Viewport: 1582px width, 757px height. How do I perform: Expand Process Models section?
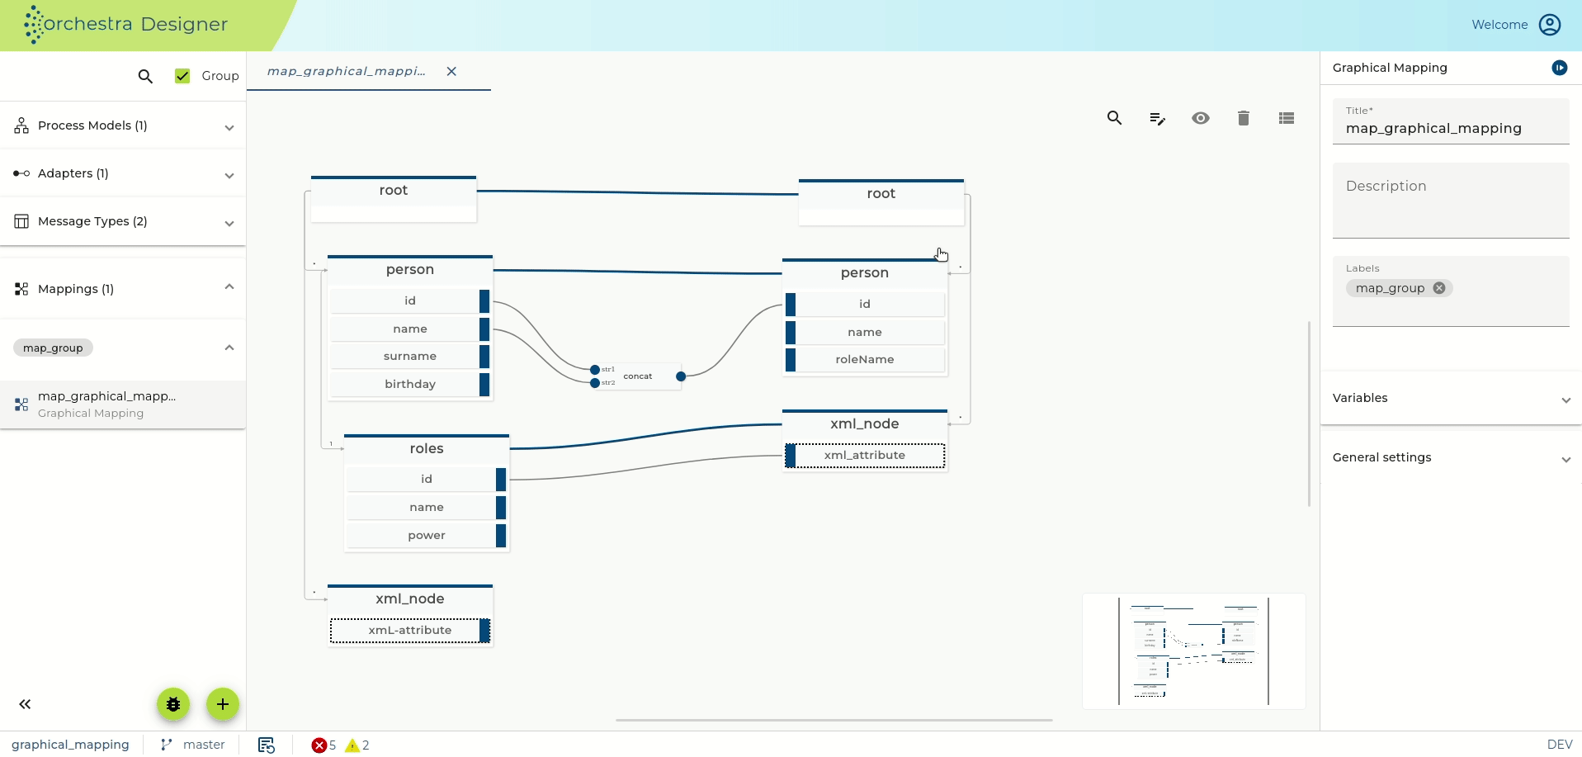click(x=229, y=127)
